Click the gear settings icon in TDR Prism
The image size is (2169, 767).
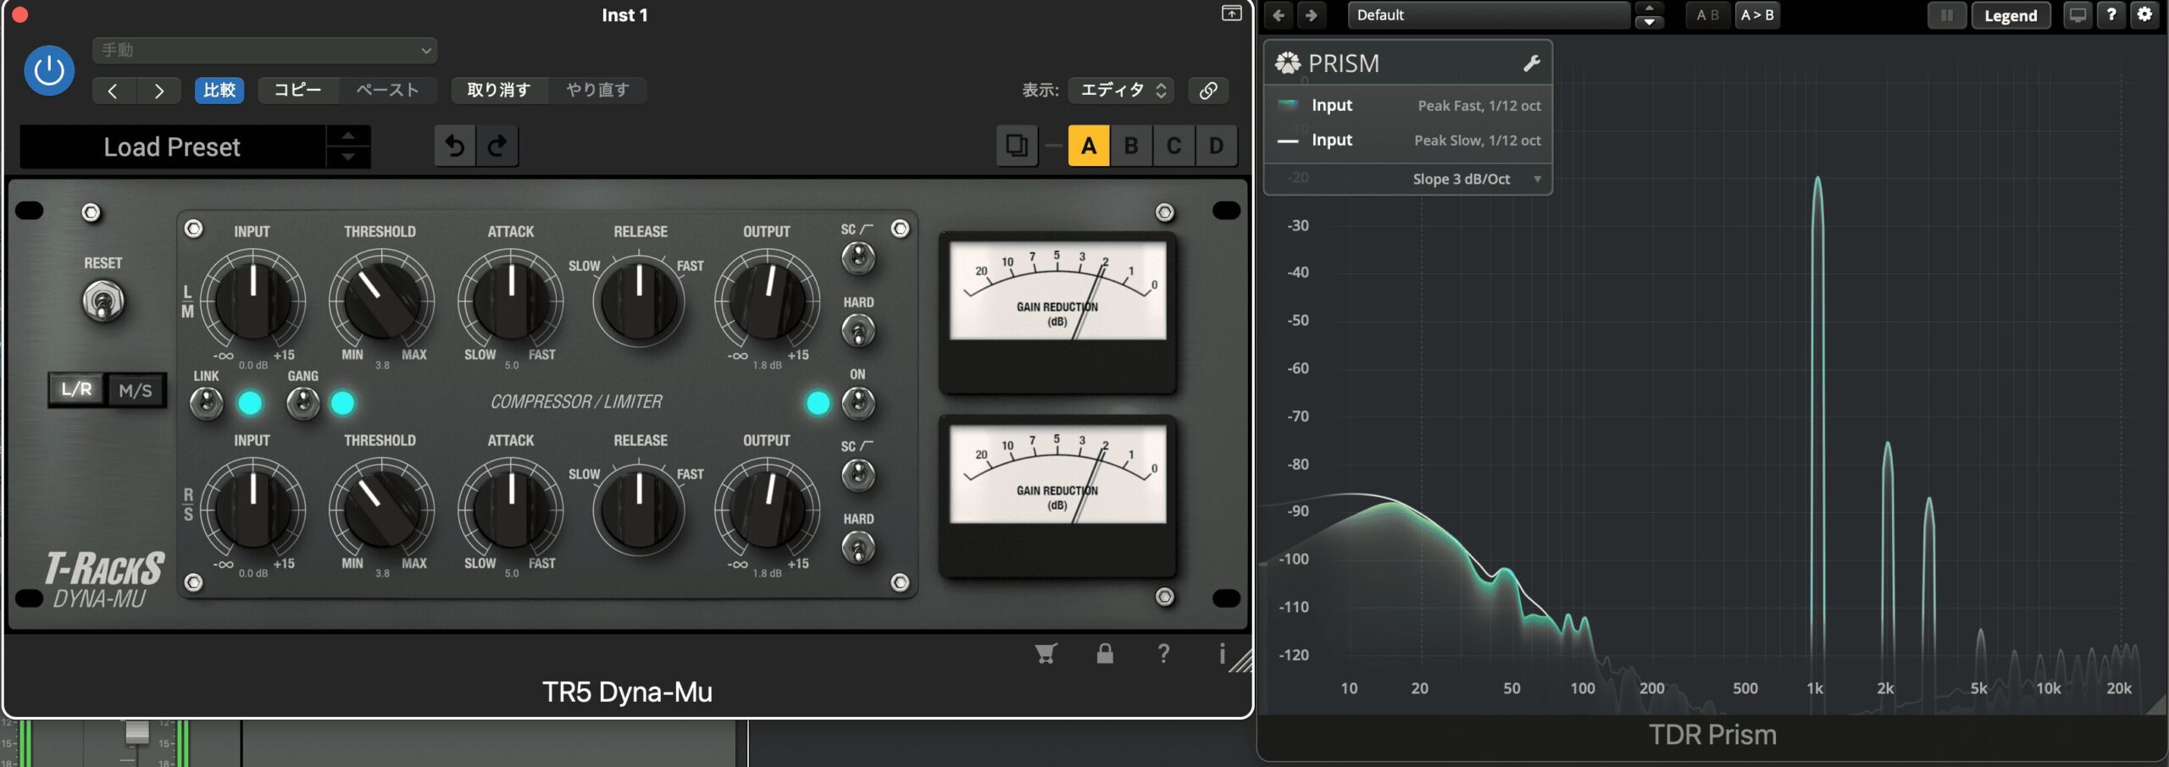(2144, 14)
